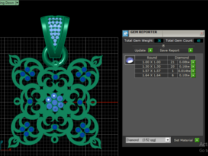Click the green arrow for 1.64 X 1.64 row
Viewport: 208px width, 156px height.
193,75
